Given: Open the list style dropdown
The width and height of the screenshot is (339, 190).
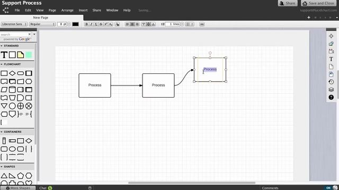Looking at the screenshot, I should 190,24.
